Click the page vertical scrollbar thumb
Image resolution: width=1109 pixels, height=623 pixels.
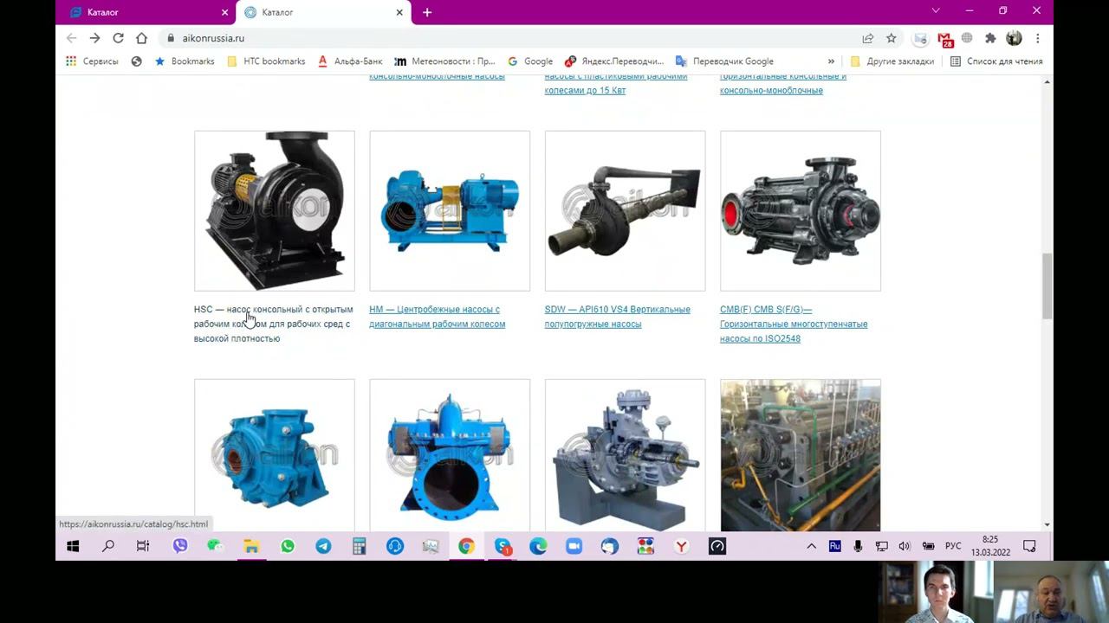(x=1047, y=286)
